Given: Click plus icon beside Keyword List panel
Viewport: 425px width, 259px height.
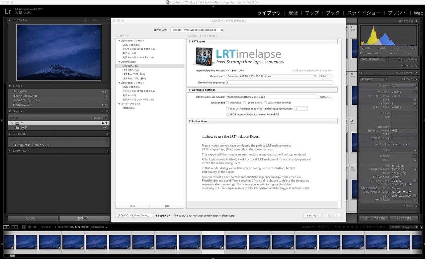Looking at the screenshot, I should [361, 73].
